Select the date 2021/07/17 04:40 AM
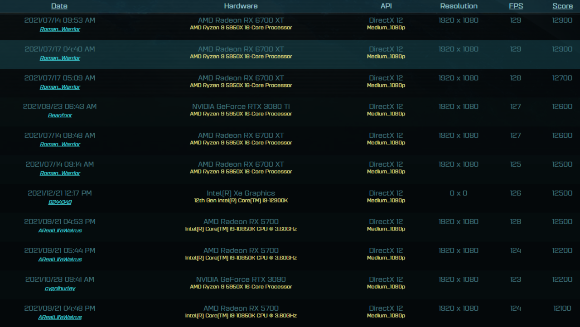 tap(60, 49)
